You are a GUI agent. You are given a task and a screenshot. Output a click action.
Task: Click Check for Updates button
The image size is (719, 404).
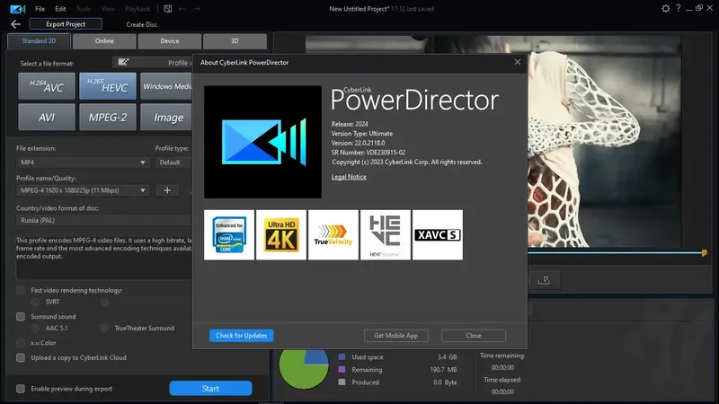coord(241,335)
